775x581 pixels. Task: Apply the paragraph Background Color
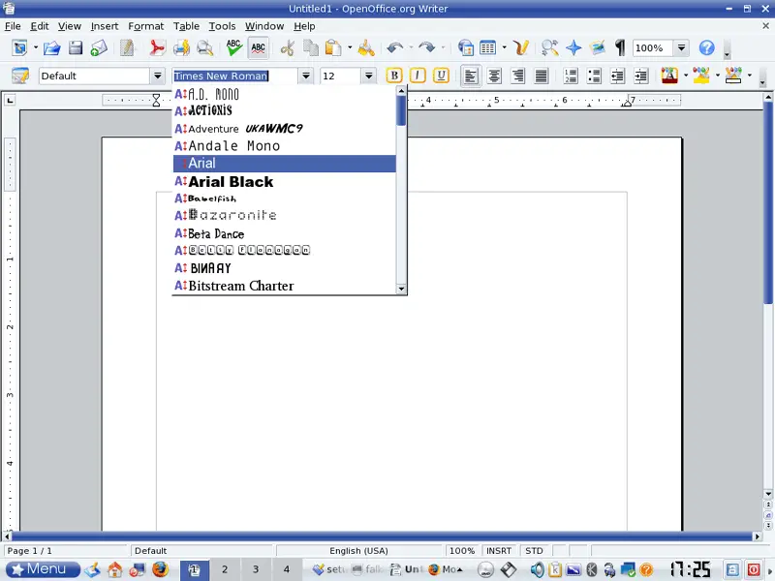point(733,76)
